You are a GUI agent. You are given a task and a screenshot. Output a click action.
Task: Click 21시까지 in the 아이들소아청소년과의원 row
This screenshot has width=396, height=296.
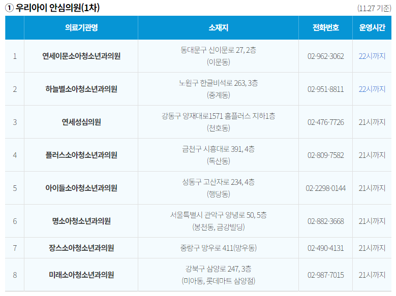tap(372, 188)
